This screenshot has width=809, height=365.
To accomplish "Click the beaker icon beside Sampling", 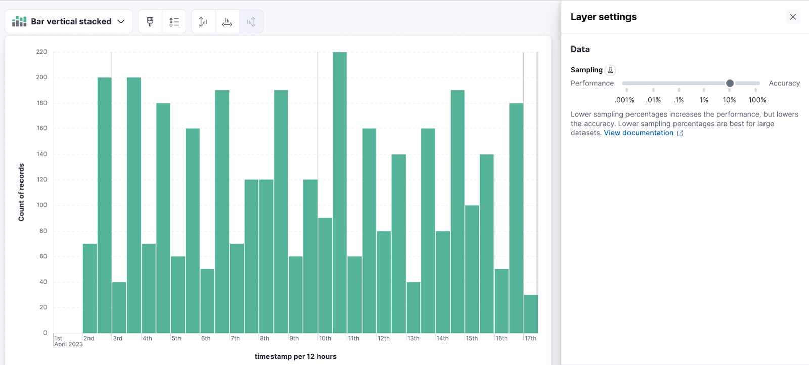I will tap(610, 70).
